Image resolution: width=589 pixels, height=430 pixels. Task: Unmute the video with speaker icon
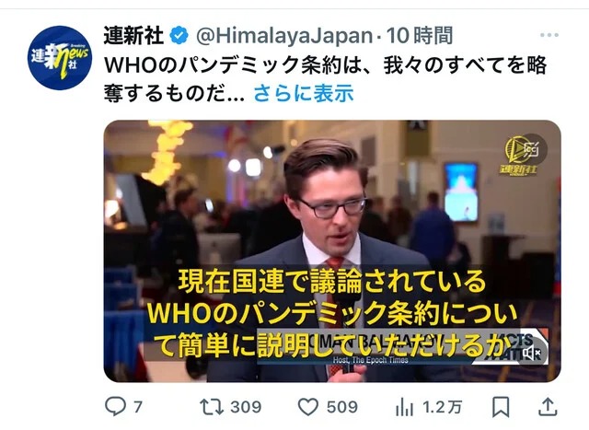[x=532, y=353]
